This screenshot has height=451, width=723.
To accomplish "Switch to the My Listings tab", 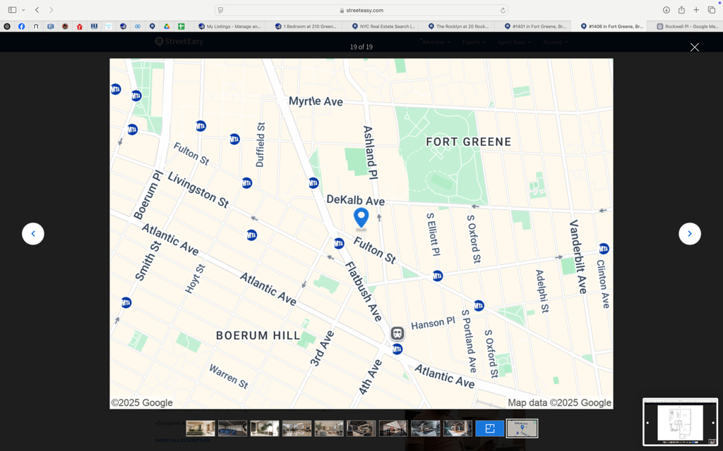I will click(229, 26).
